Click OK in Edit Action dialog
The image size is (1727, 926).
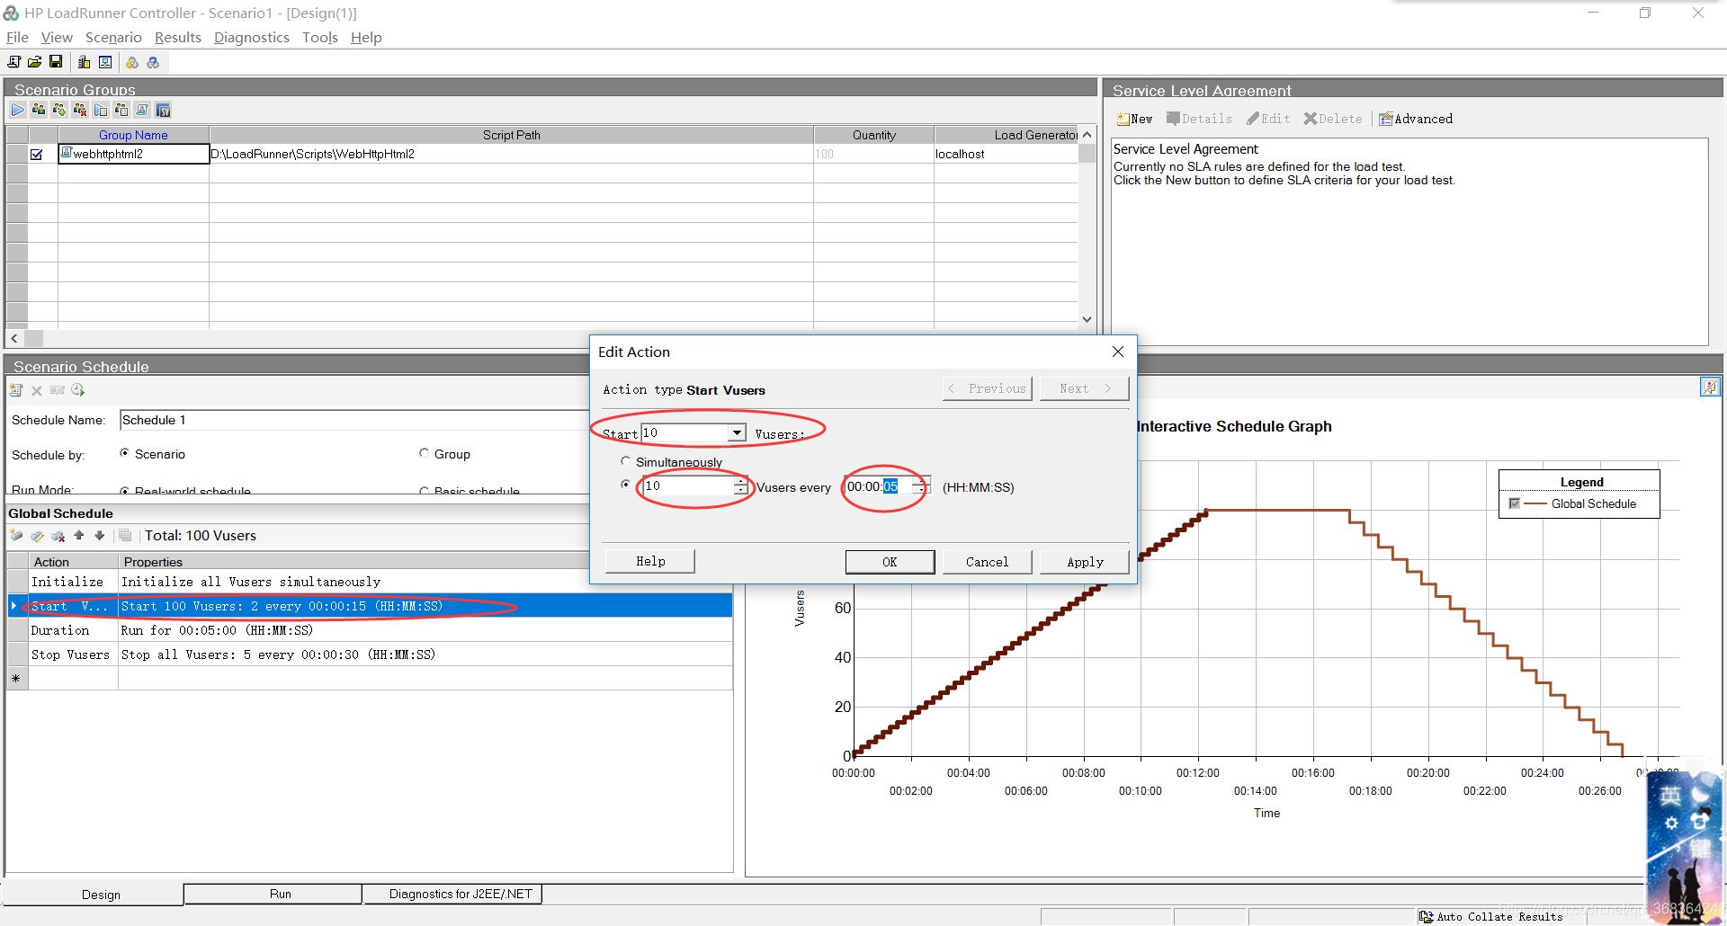[890, 562]
